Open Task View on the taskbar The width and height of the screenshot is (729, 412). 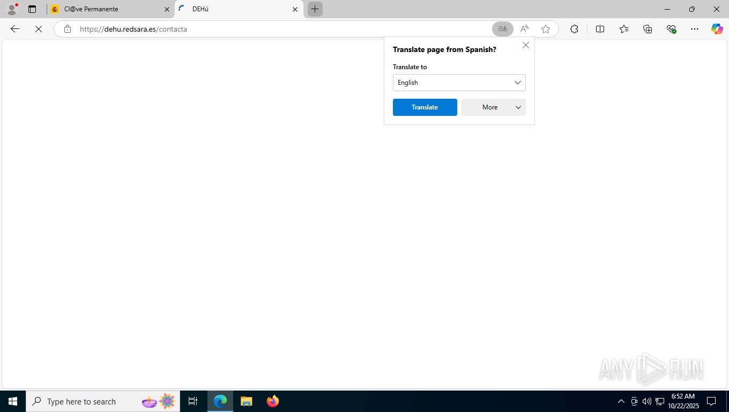(x=193, y=401)
